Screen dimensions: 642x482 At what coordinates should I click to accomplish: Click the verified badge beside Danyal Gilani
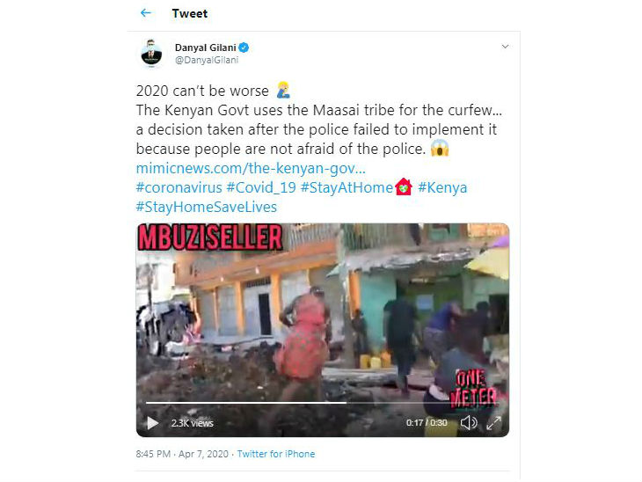coord(244,47)
